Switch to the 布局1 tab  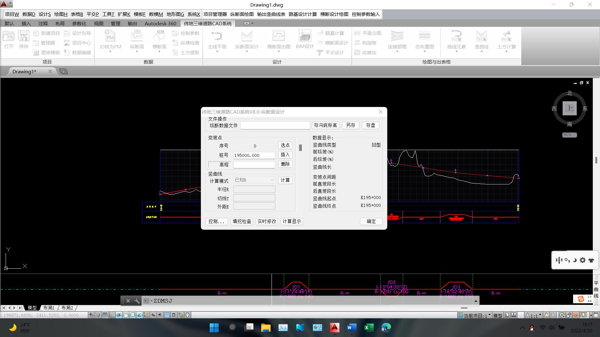click(x=49, y=308)
